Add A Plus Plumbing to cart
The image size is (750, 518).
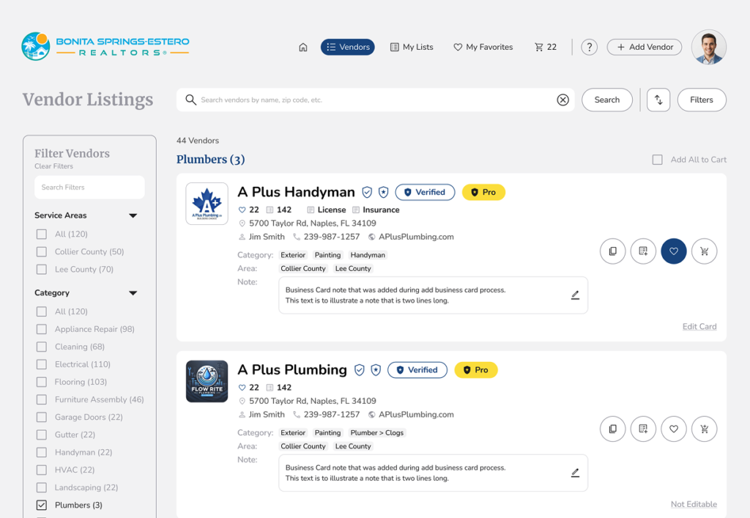(x=705, y=429)
